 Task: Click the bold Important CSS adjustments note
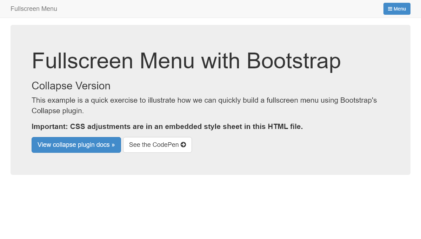(x=167, y=127)
